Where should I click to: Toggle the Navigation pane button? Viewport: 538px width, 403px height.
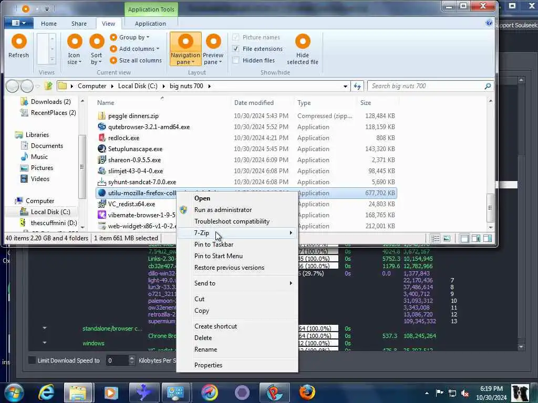click(185, 49)
